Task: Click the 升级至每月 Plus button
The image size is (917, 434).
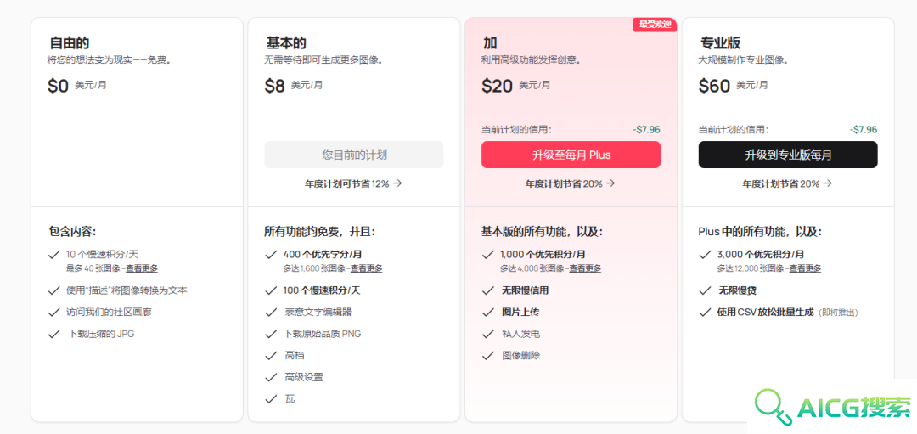Action: (571, 155)
